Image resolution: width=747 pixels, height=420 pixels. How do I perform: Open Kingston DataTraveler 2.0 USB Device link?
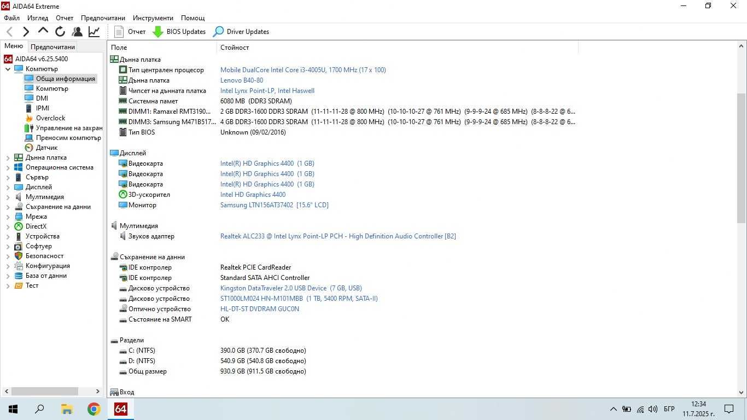click(291, 288)
